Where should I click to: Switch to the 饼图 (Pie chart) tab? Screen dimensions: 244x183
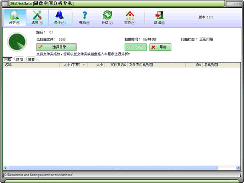pos(19,60)
